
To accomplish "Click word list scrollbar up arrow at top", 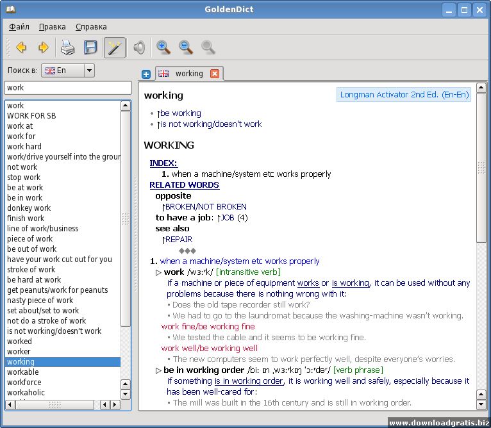I will (x=125, y=106).
